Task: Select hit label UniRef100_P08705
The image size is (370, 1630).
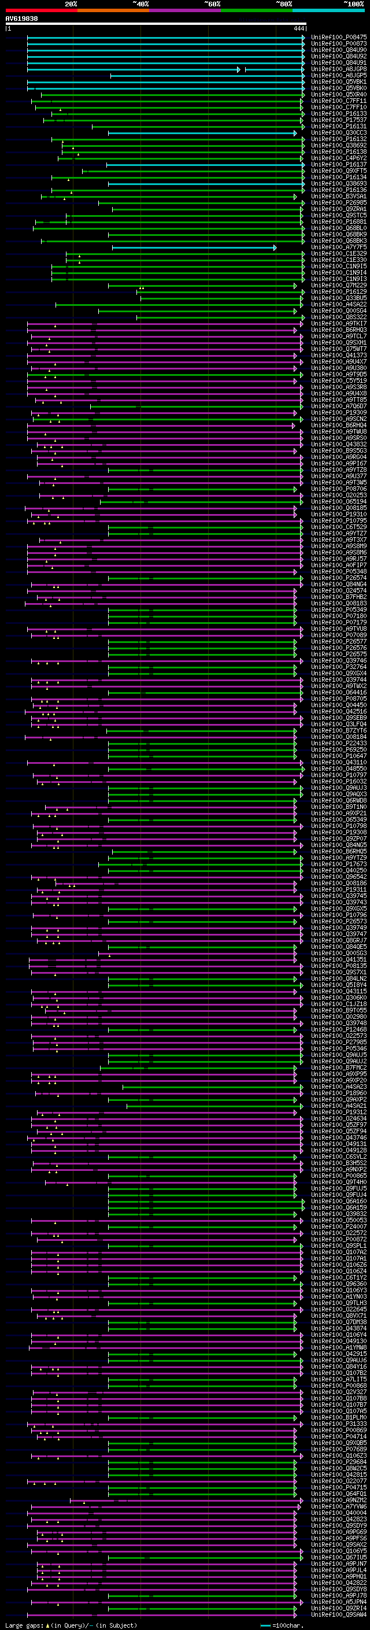Action: [338, 699]
